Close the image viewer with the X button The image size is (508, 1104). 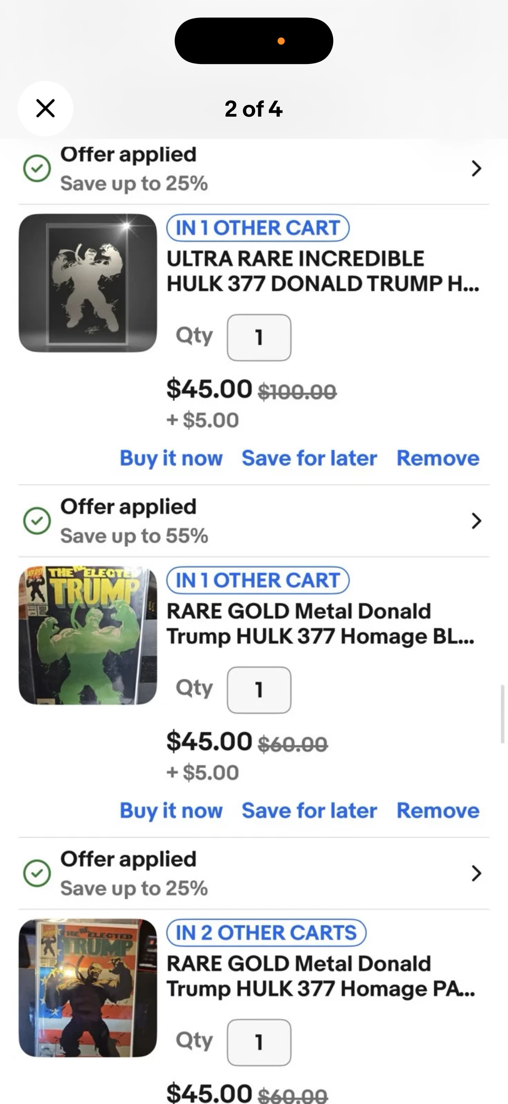point(45,109)
